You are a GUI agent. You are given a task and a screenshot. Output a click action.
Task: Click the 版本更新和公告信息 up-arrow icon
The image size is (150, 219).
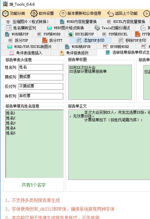pyautogui.click(x=63, y=13)
